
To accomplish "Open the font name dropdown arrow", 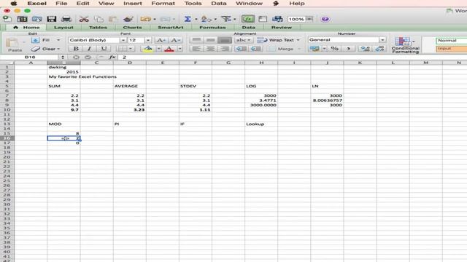I will click(x=123, y=40).
